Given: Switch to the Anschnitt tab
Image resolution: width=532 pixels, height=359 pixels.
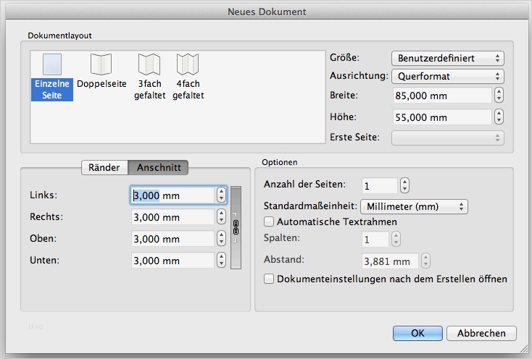Looking at the screenshot, I should tap(158, 168).
